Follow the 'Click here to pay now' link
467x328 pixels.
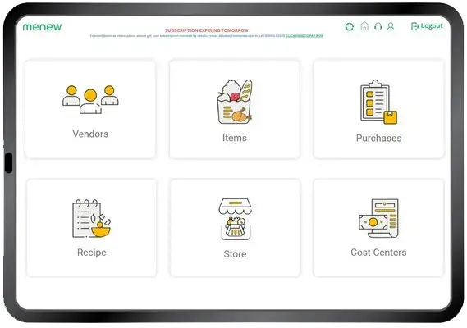(304, 36)
